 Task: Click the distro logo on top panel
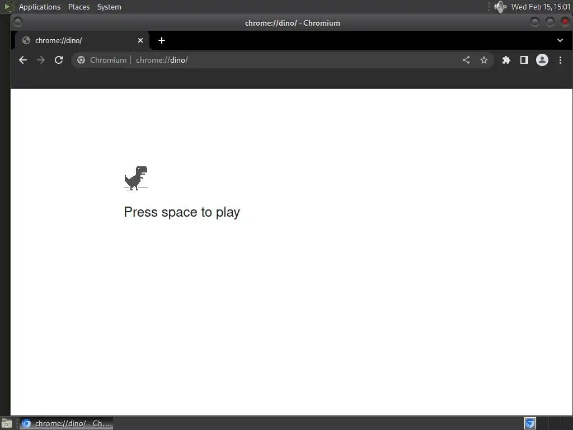pos(9,6)
